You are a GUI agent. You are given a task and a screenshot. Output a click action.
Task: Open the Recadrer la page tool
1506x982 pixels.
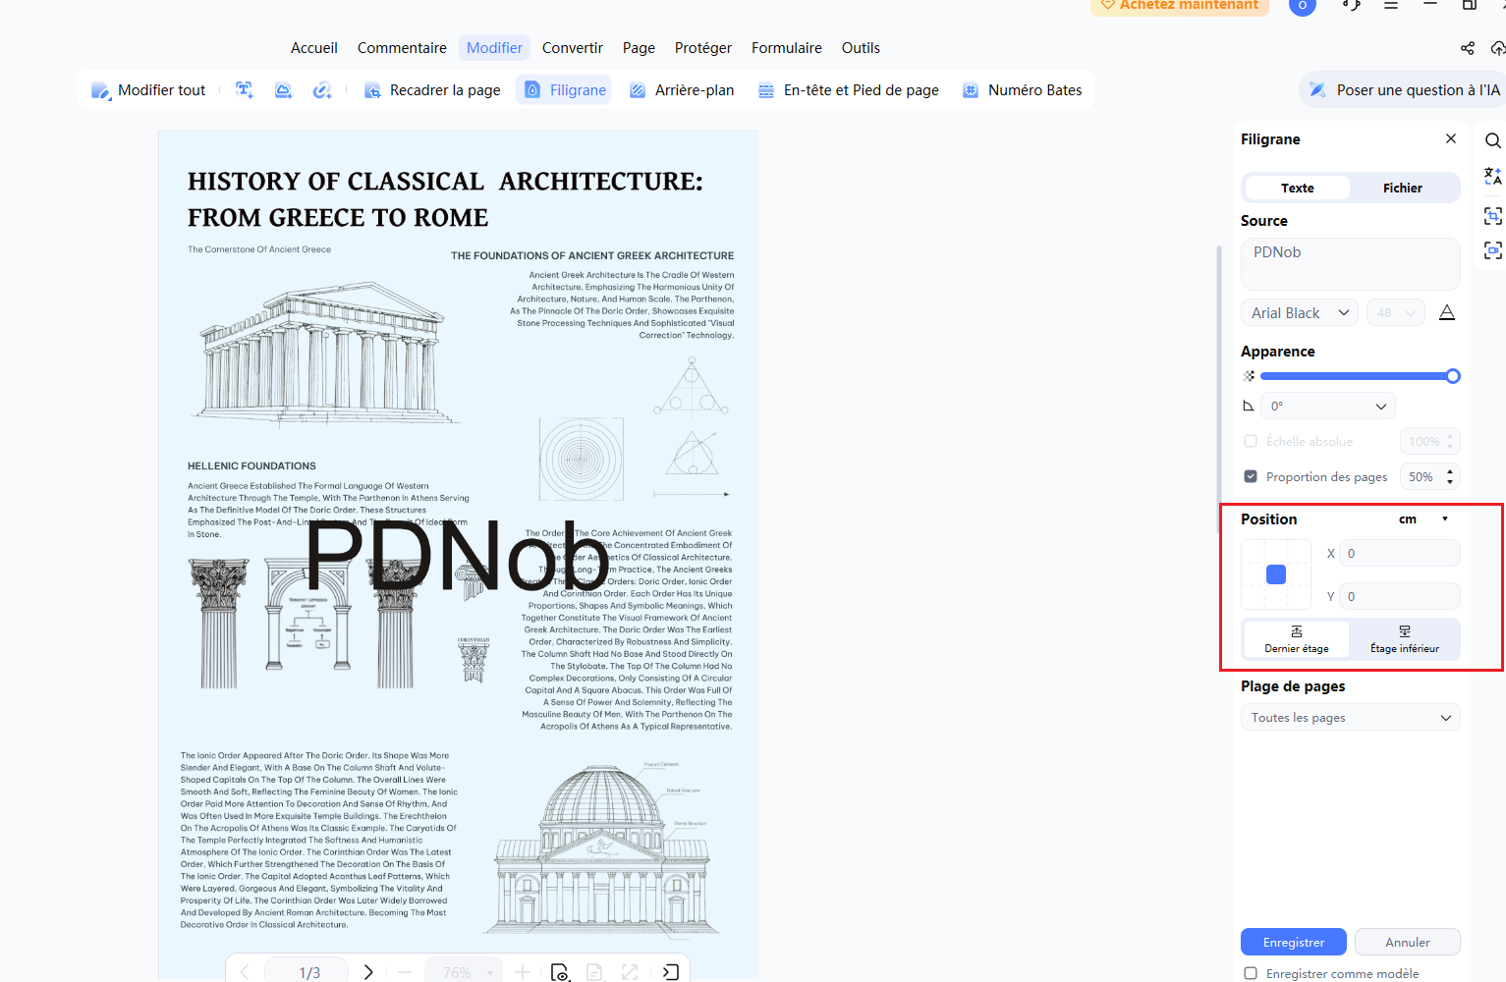coord(432,90)
